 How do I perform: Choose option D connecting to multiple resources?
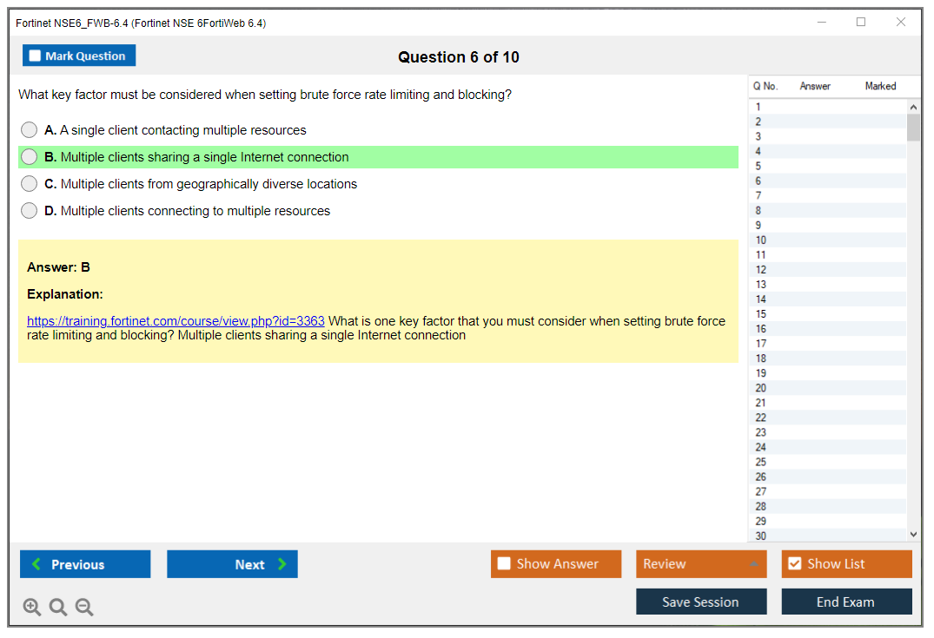pos(30,211)
